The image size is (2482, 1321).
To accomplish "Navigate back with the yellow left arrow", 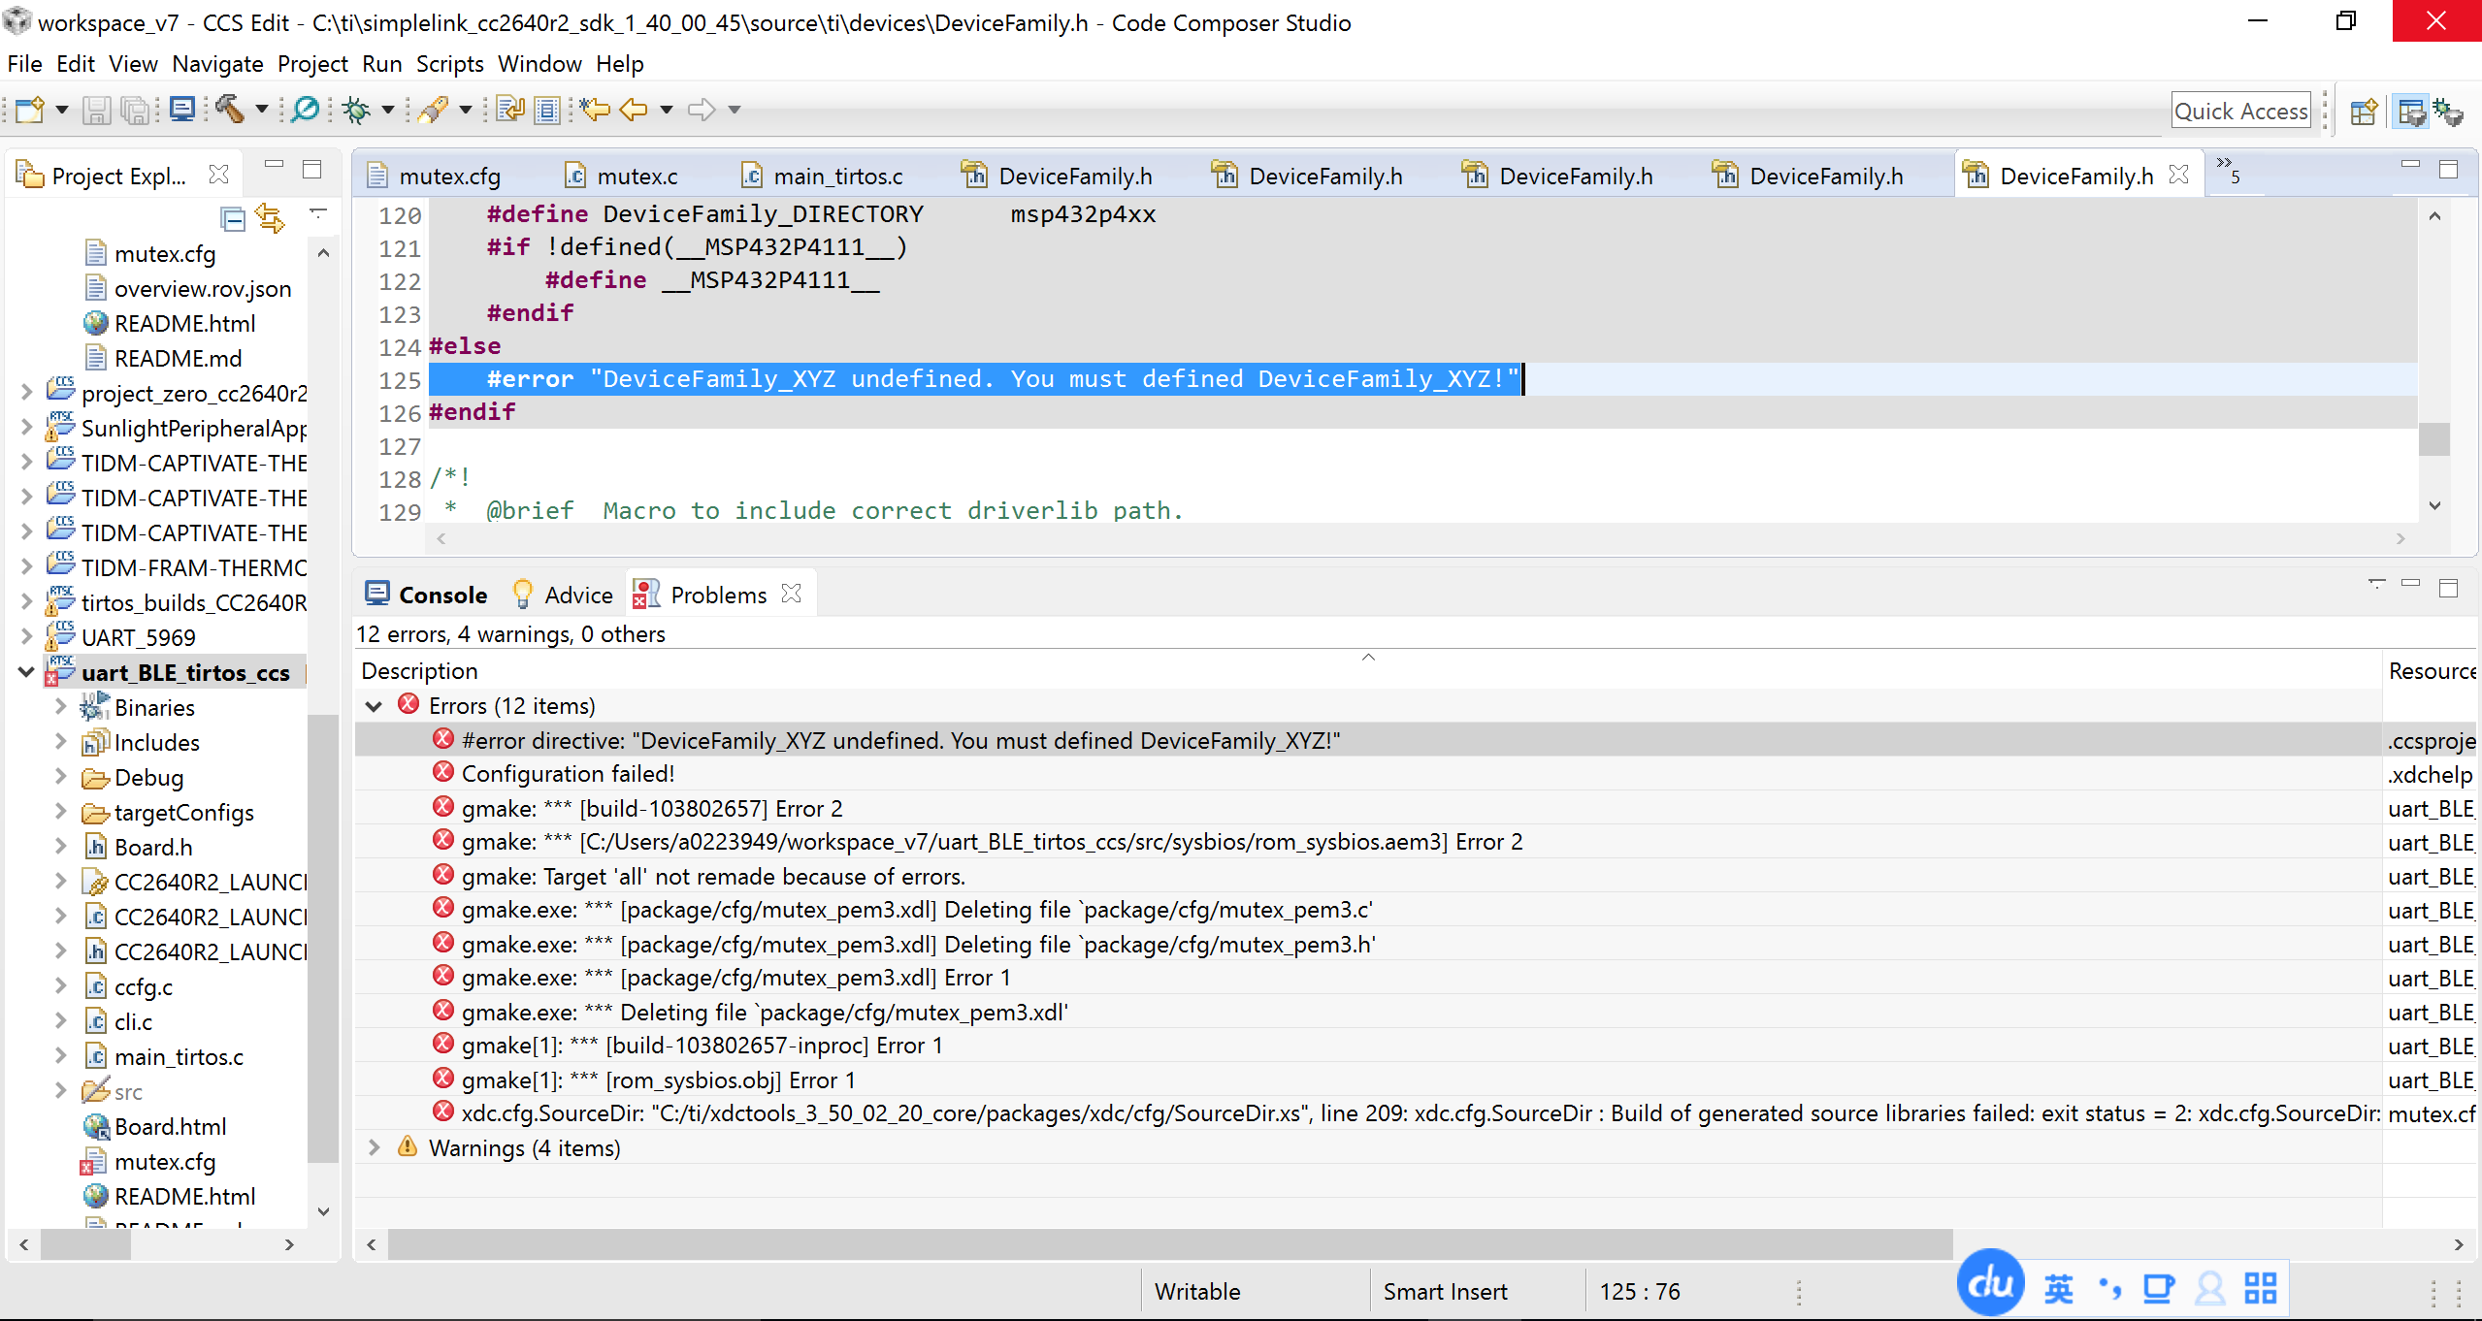I will 634,110.
